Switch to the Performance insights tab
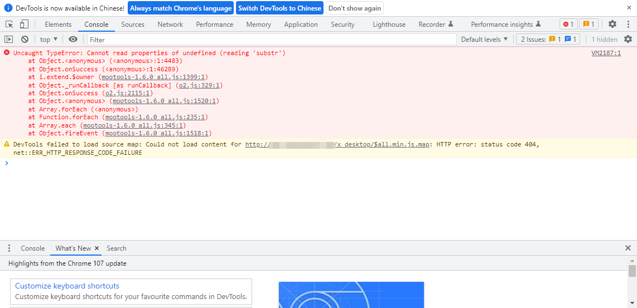Image resolution: width=637 pixels, height=308 pixels. (x=506, y=25)
